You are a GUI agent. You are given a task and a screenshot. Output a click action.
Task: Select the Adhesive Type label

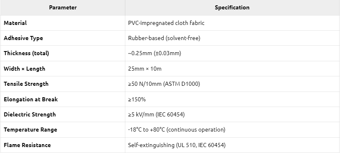pyautogui.click(x=23, y=38)
